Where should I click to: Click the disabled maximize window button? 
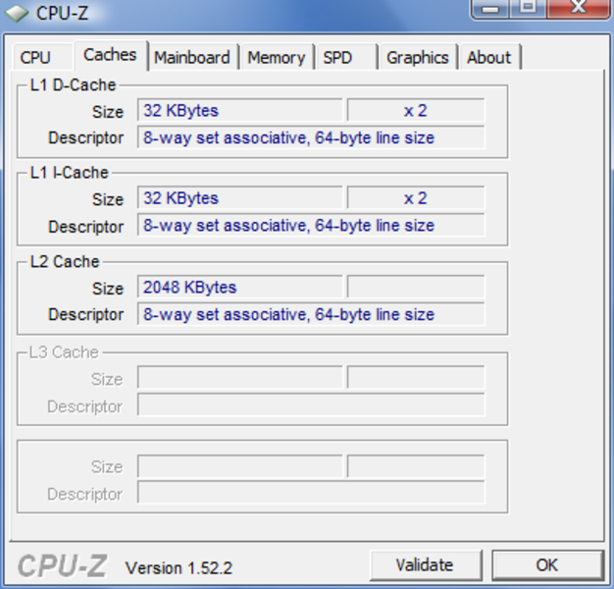click(x=528, y=8)
